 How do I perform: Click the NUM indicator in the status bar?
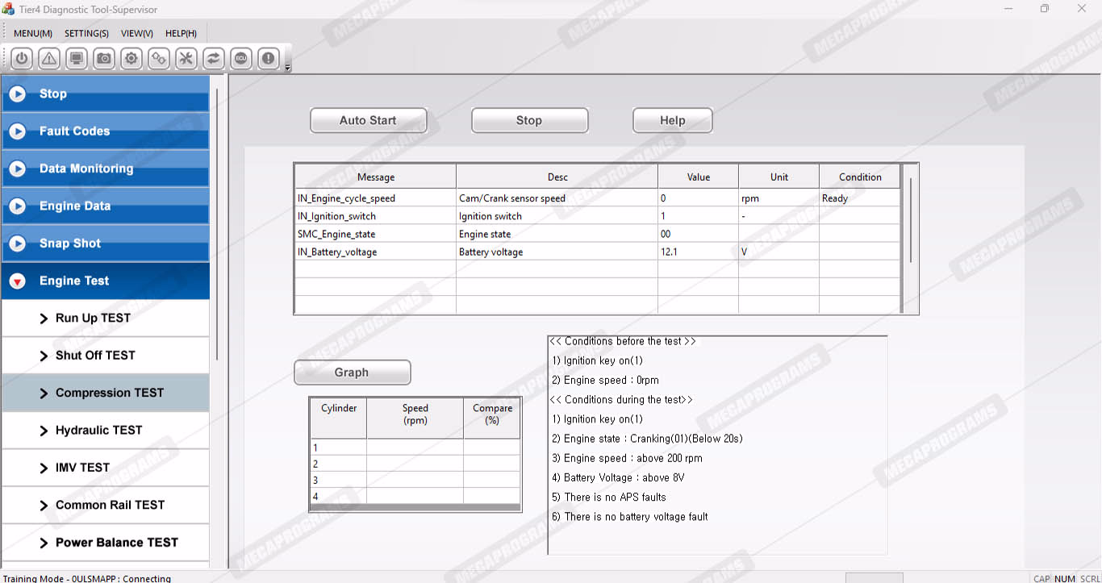coord(1065,578)
